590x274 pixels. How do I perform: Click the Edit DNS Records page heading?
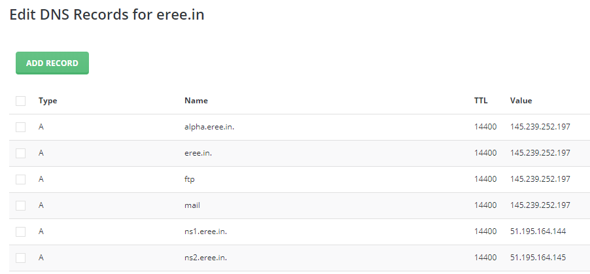click(107, 15)
